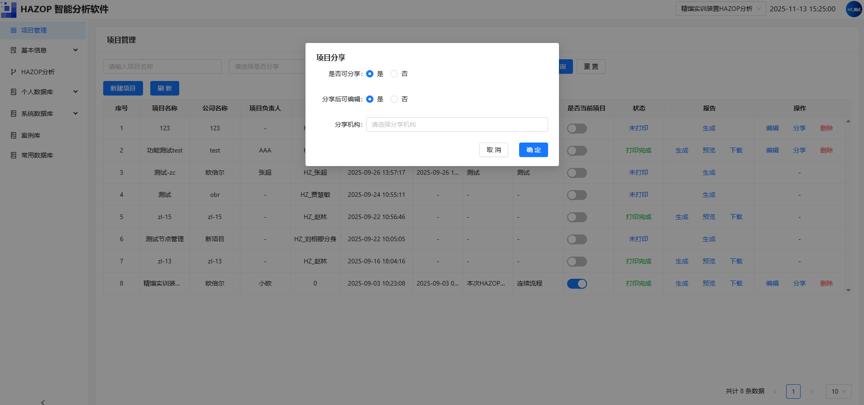The height and width of the screenshot is (405, 864).
Task: Open the 精馏实训装置HAZOP分析 project selector
Action: [721, 9]
